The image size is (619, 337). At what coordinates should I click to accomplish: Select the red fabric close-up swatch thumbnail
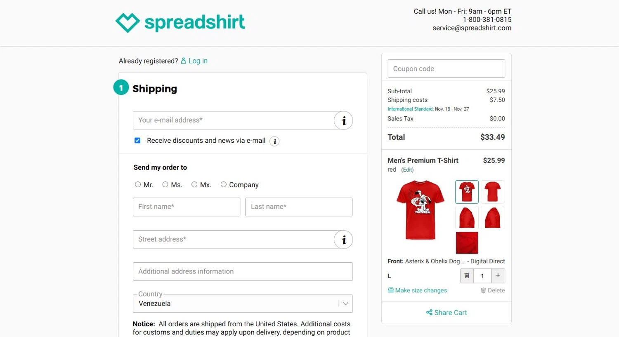[x=467, y=243]
